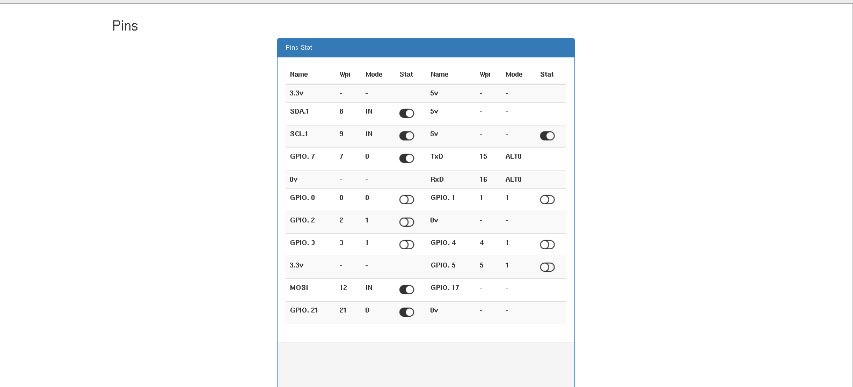Click the TxD pin name
853x387 pixels.
click(x=437, y=157)
